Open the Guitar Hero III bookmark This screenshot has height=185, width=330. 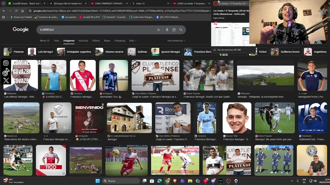point(142,17)
